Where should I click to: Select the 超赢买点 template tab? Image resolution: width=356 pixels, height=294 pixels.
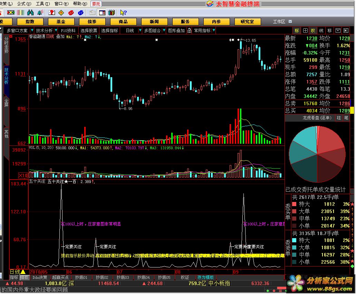click(60, 277)
